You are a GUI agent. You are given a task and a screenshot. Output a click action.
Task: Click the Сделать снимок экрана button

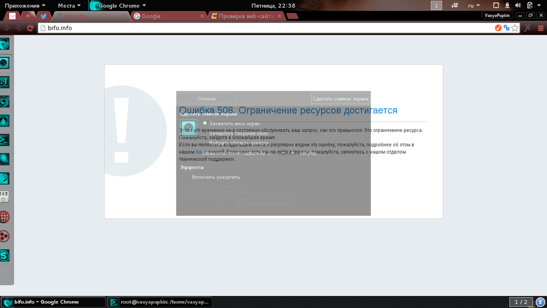pos(341,99)
